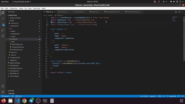Click the errors and warnings counter

[18, 96]
